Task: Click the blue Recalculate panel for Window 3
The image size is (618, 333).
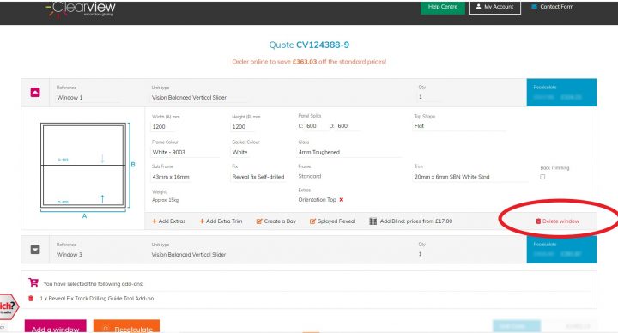Action: click(561, 250)
